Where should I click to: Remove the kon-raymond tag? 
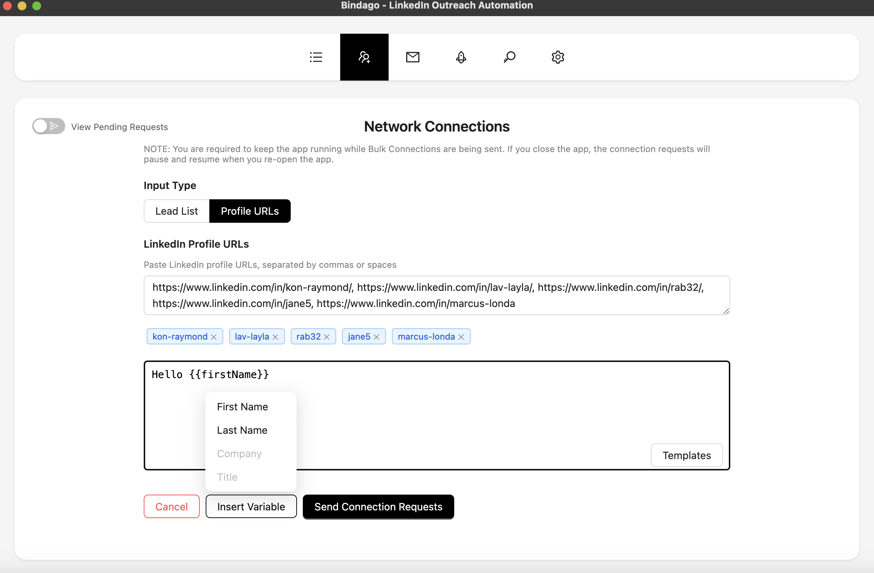(x=214, y=337)
